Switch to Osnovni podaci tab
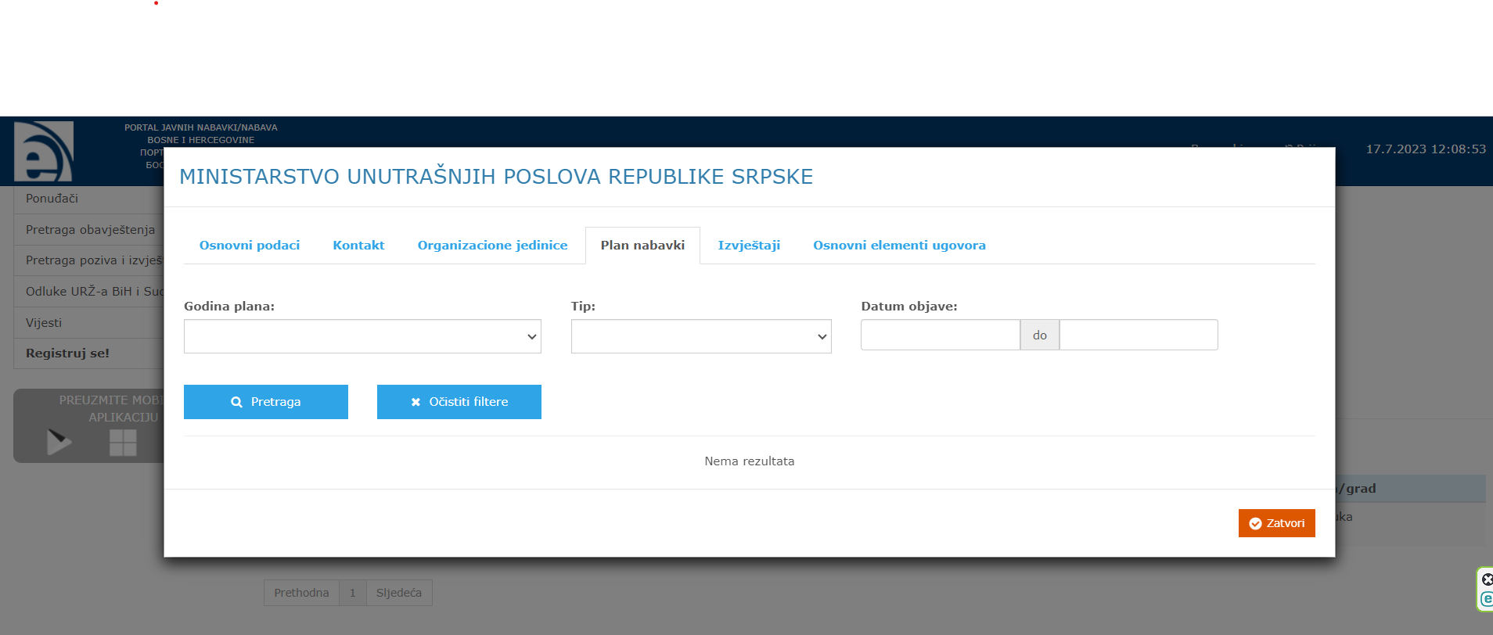This screenshot has width=1493, height=635. click(250, 246)
